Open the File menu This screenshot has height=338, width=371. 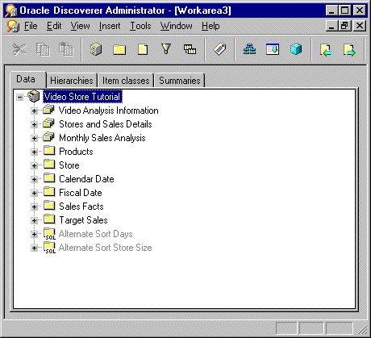click(x=31, y=26)
